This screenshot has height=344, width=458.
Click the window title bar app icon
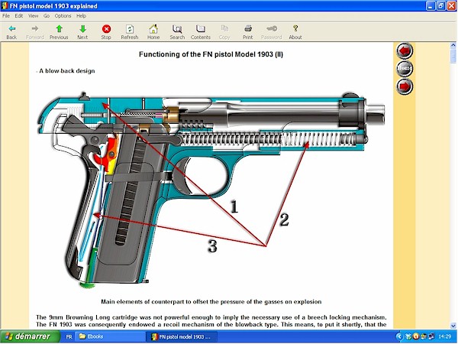coord(5,6)
